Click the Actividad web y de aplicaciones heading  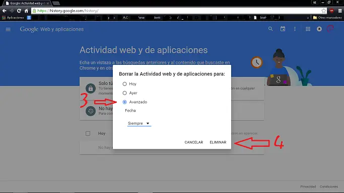pyautogui.click(x=144, y=50)
